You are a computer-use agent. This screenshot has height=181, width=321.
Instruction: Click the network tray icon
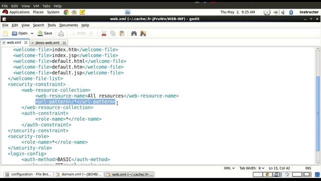pos(275,12)
